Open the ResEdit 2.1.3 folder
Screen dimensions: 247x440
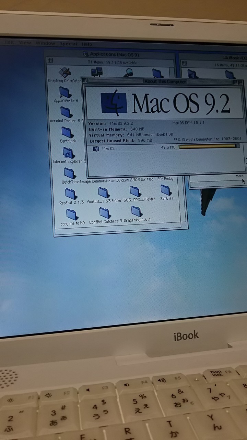71,194
